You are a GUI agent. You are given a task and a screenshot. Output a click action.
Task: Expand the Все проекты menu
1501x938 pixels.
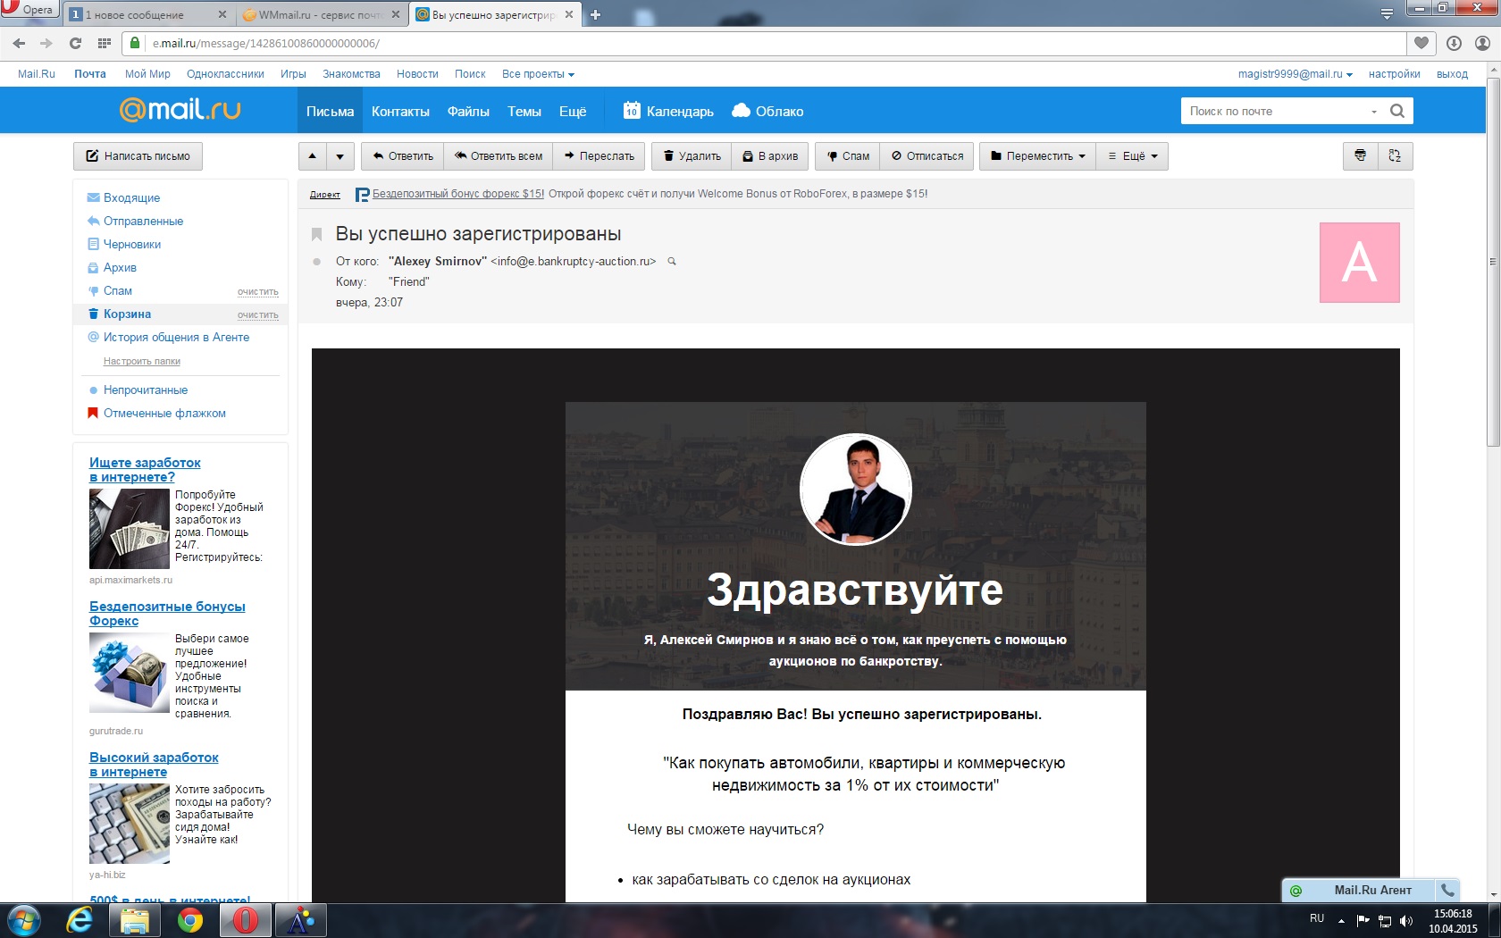coord(538,74)
